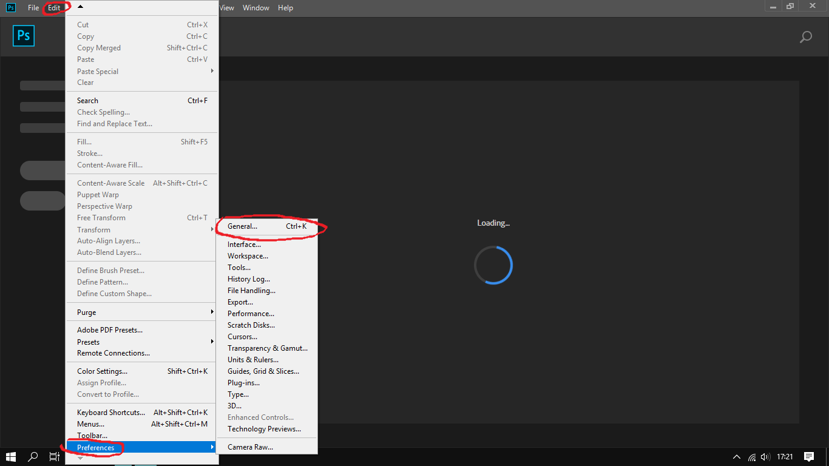Open the Windows Start menu

point(11,457)
